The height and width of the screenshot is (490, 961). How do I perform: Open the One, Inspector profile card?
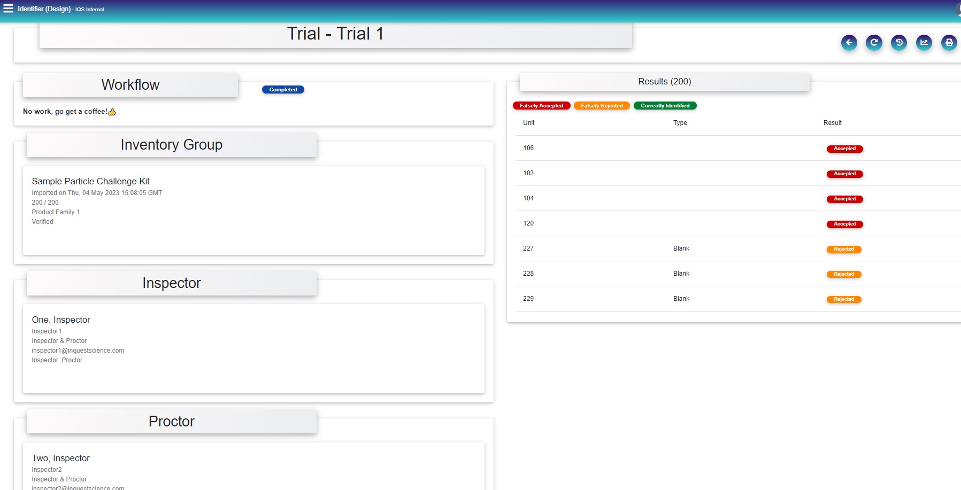point(253,348)
